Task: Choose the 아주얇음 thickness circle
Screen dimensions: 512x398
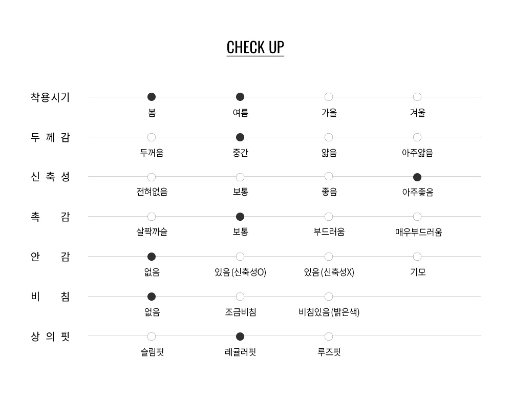Action: point(417,137)
